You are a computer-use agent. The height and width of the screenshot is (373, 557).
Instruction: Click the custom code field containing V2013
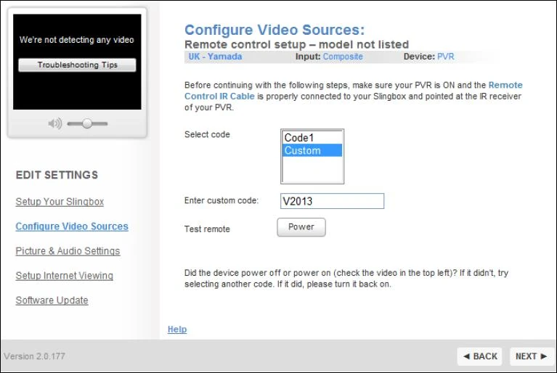point(332,201)
